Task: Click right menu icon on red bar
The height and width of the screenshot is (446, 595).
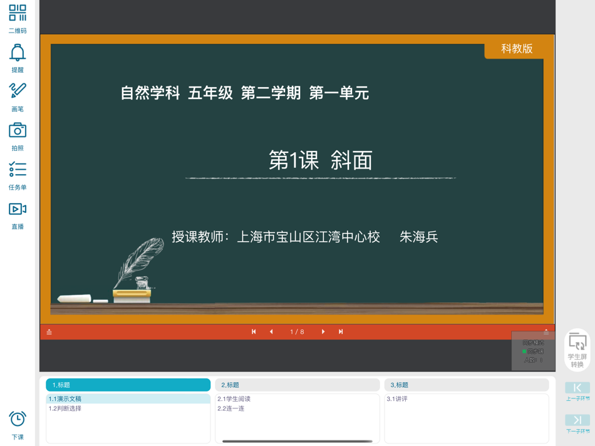Action: (546, 331)
